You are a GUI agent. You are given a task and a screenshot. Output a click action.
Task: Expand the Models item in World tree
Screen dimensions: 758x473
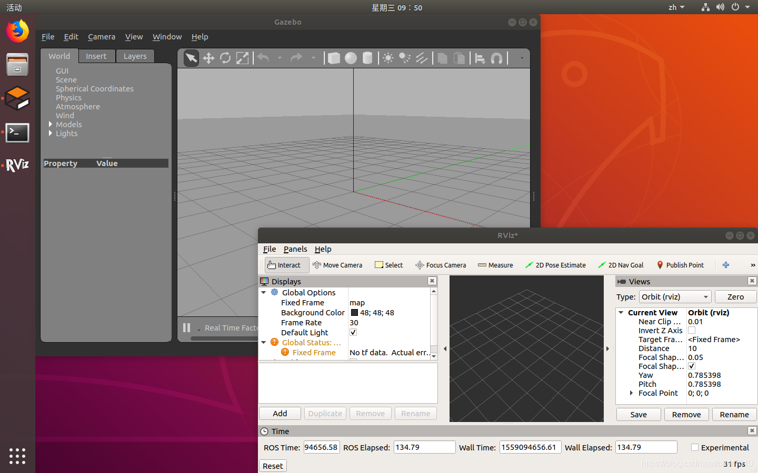pyautogui.click(x=51, y=124)
